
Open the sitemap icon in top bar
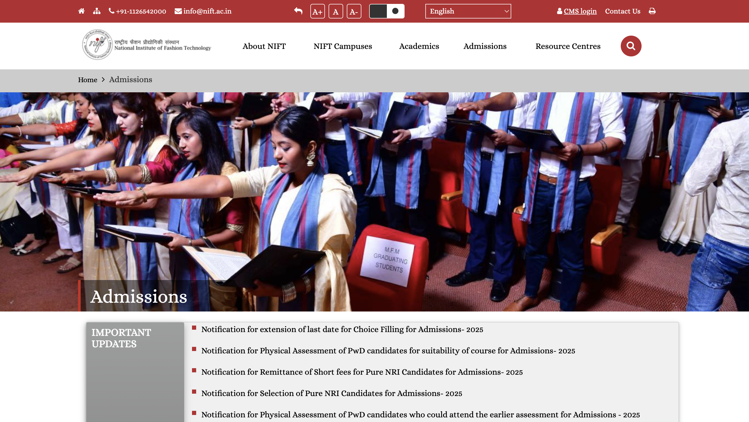click(x=97, y=11)
